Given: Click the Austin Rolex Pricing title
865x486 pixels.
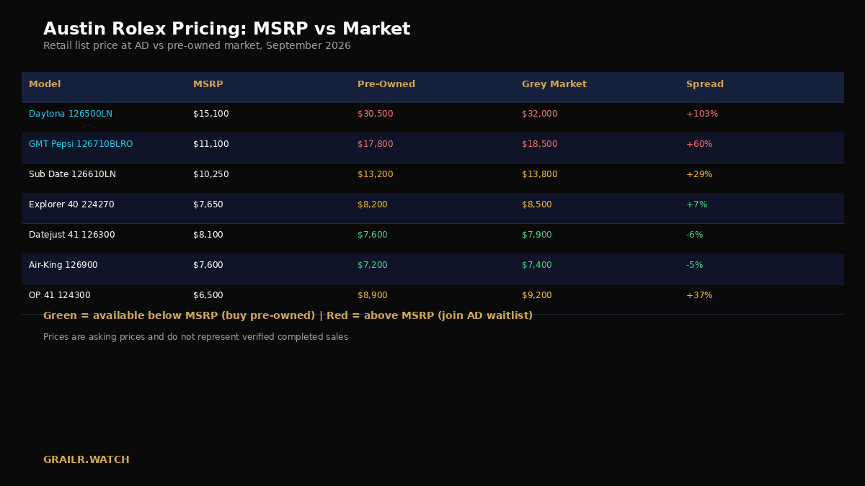Looking at the screenshot, I should pos(227,30).
